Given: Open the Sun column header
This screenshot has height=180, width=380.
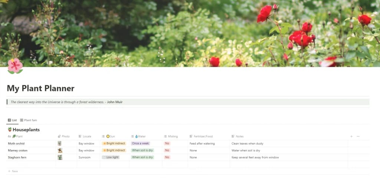Looking at the screenshot, I should tap(108, 137).
